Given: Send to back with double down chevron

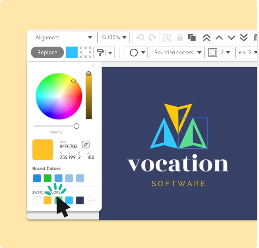Looking at the screenshot, I should (244, 38).
